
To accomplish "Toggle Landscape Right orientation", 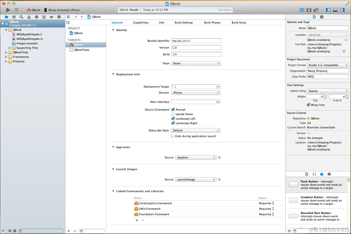I will 173,123.
